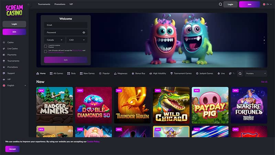275x155 pixels.
Task: Click the Bonus Buy star icon
Action: tap(133, 73)
